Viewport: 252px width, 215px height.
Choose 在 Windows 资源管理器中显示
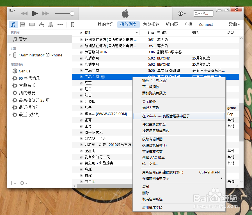pos(179,116)
